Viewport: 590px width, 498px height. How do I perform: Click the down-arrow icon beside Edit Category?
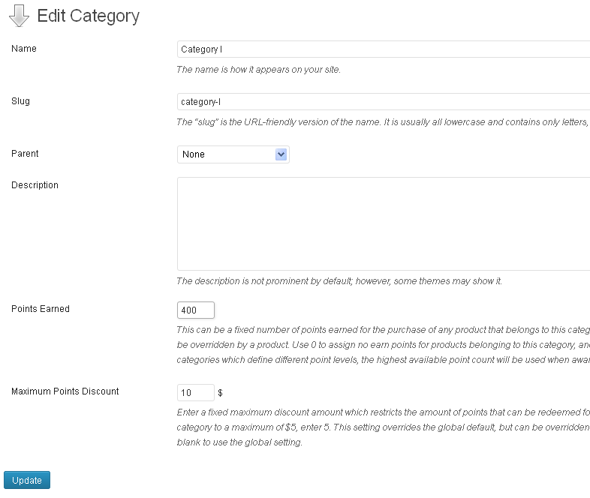(19, 16)
